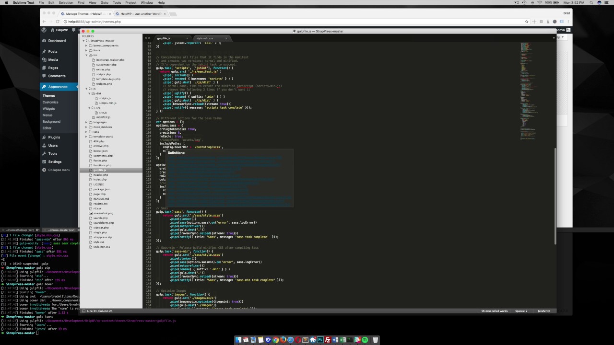614x345 pixels.
Task: Collapse the dist folder
Action: click(89, 93)
